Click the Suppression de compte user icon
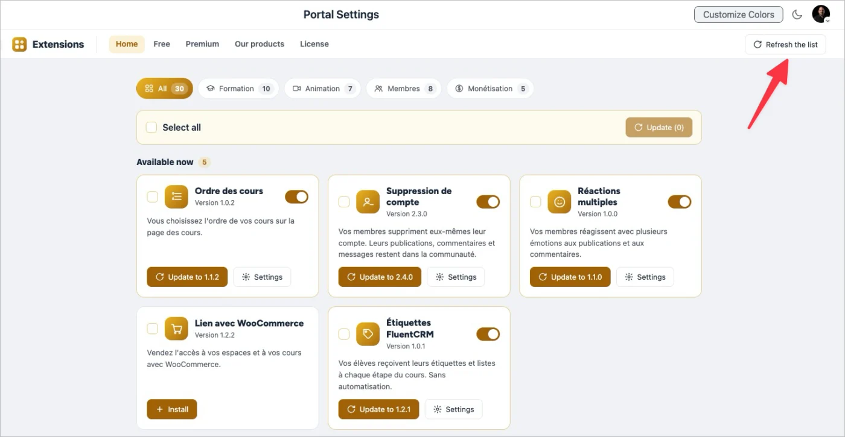The height and width of the screenshot is (437, 845). point(368,202)
